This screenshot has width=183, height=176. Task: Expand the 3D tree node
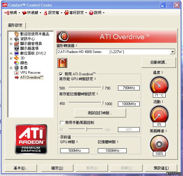pyautogui.click(x=11, y=58)
